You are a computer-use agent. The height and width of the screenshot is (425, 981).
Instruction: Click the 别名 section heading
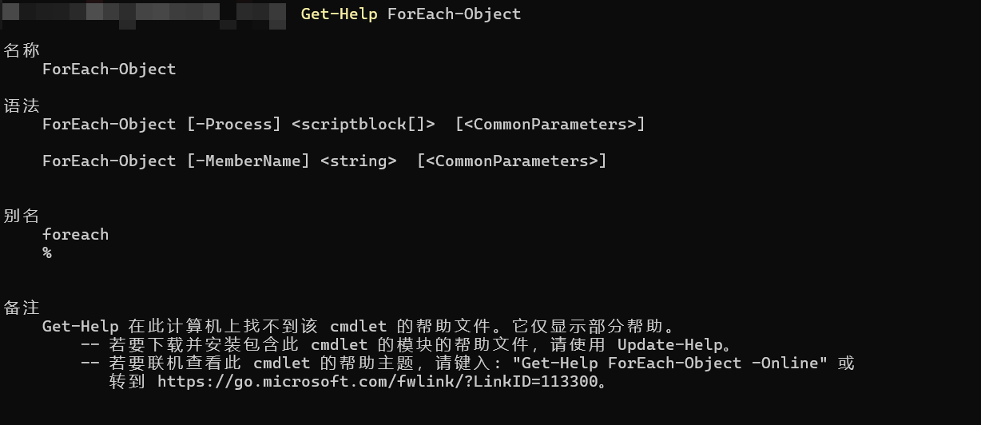tap(22, 216)
